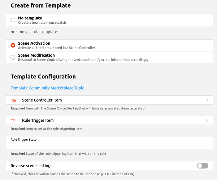
Task: Expand the Scene Controller Item chevron arrow
Action: click(x=207, y=100)
